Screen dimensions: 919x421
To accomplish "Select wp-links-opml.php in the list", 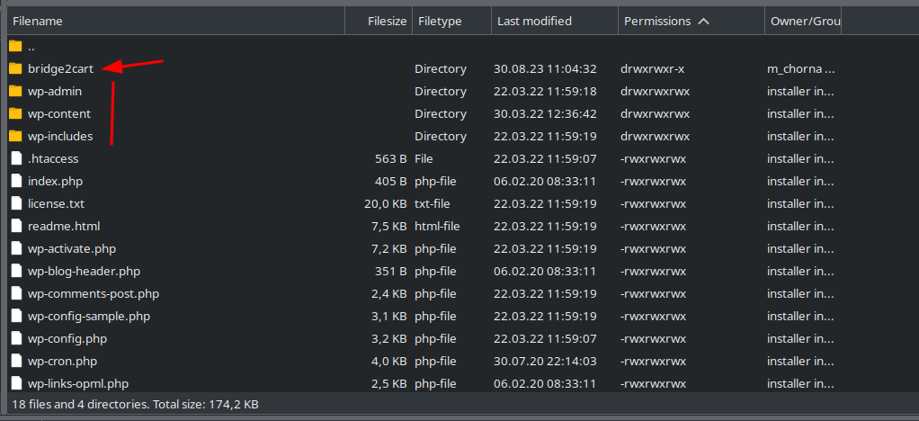I will pos(78,383).
